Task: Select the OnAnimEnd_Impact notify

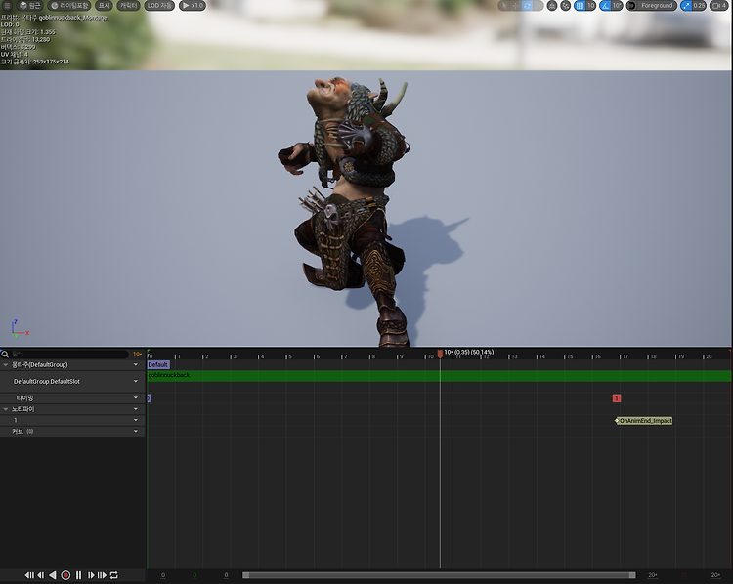Action: [644, 421]
